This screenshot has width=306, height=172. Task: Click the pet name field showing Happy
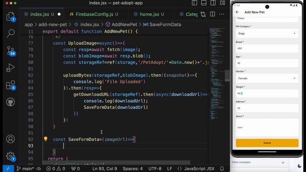[267, 19]
